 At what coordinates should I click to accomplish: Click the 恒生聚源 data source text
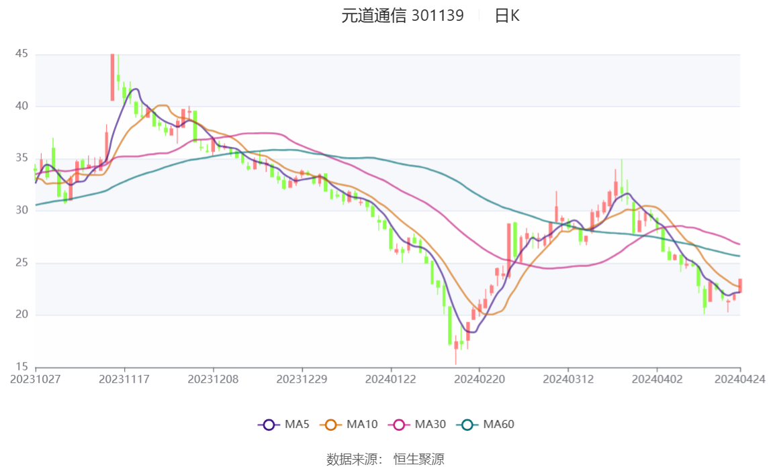coord(419,459)
